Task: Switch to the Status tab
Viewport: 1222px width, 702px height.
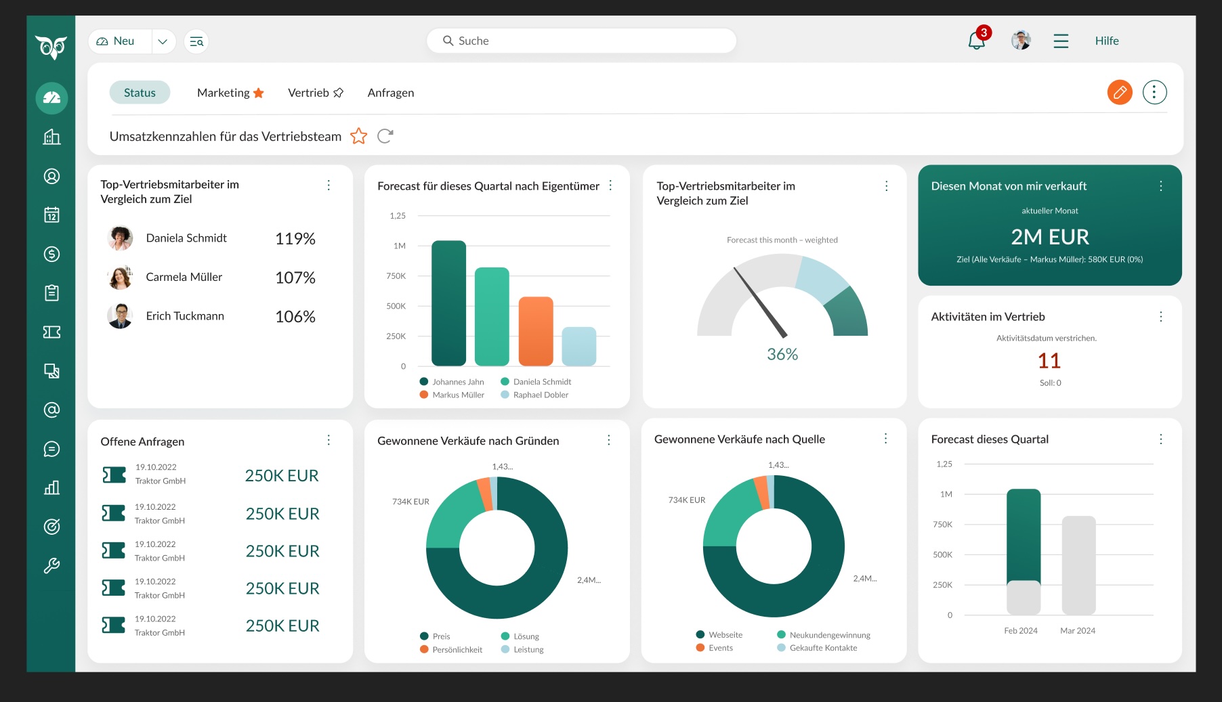Action: 140,92
